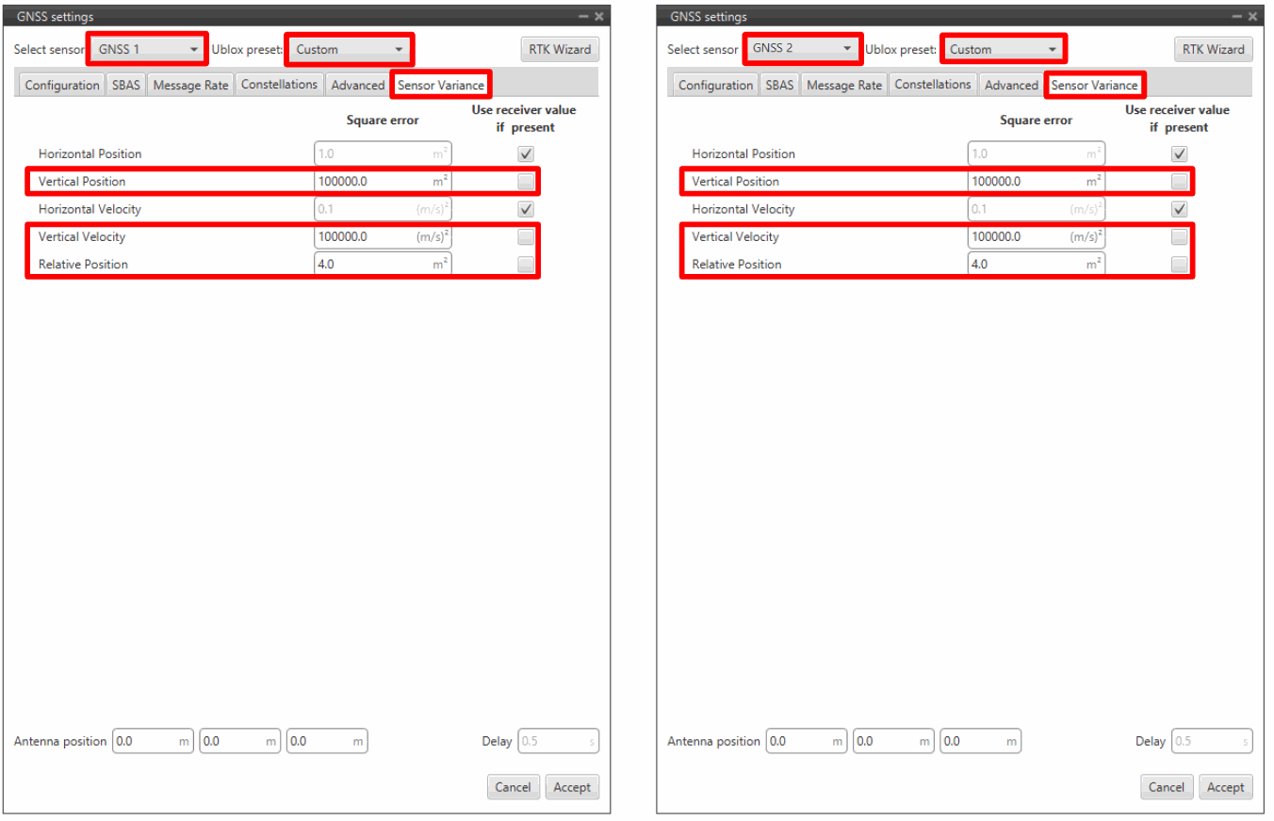Viewport: 1274px width, 821px height.
Task: Open the Select sensor dropdown showing GNSS 1
Action: 148,49
